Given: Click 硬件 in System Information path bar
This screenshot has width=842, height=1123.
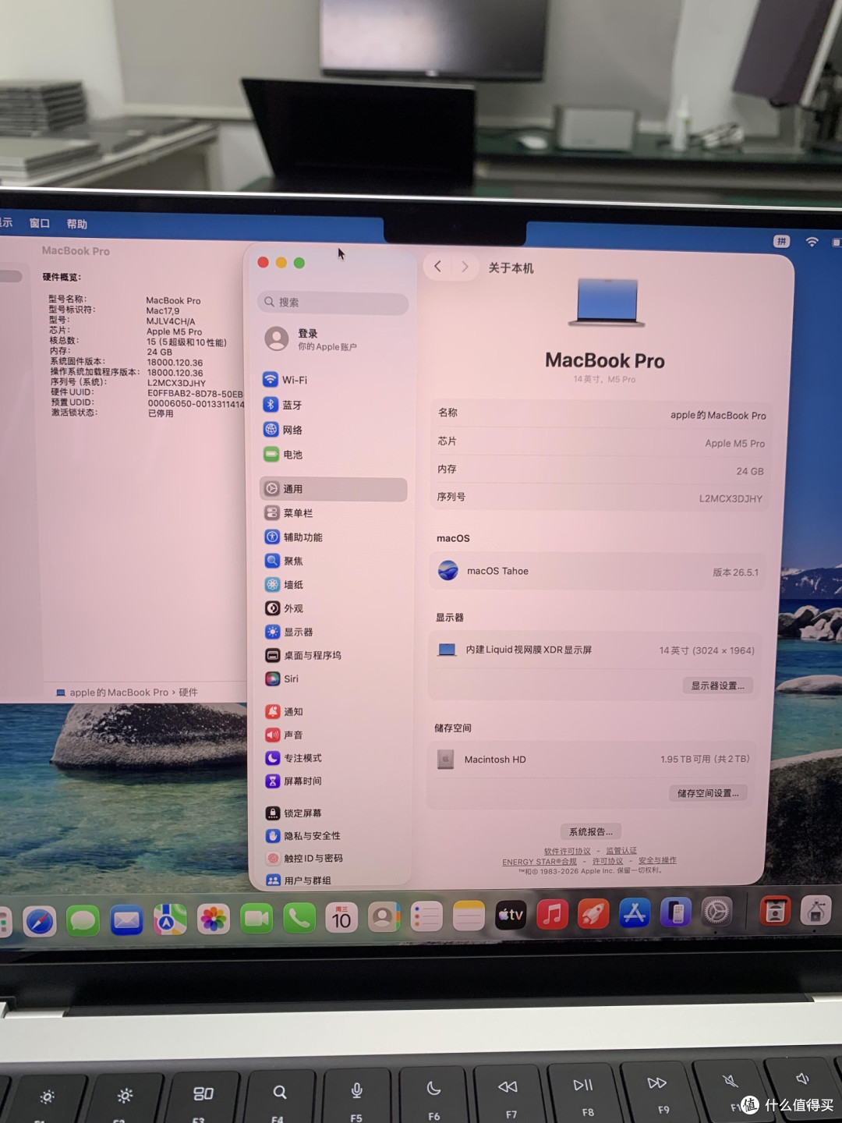Looking at the screenshot, I should pos(188,693).
